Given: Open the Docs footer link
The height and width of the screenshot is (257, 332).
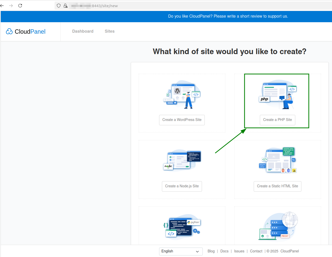Looking at the screenshot, I should (224, 251).
